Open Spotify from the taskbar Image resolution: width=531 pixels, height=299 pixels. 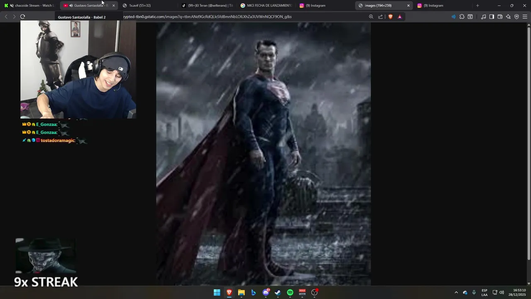pos(290,292)
